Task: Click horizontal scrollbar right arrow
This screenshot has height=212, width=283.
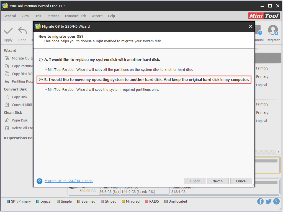Action: pyautogui.click(x=279, y=152)
